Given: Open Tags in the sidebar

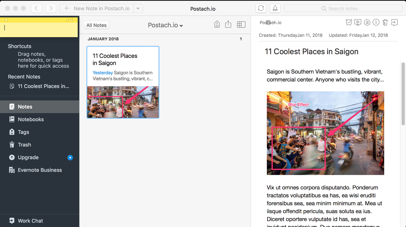Looking at the screenshot, I should [x=40, y=132].
